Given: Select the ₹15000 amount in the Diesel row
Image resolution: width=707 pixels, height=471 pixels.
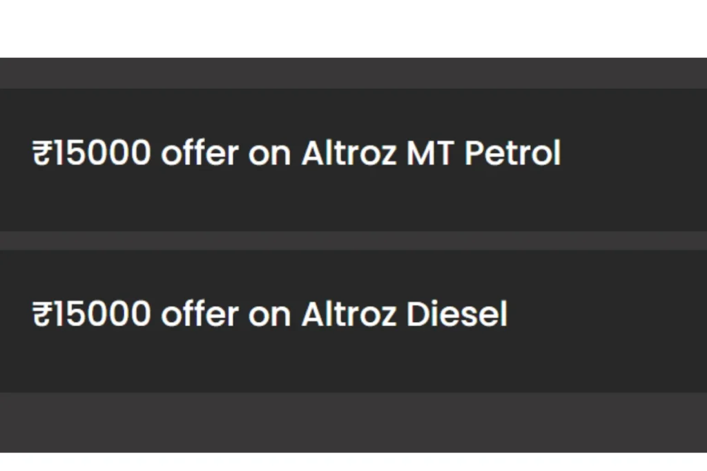Looking at the screenshot, I should tap(92, 314).
